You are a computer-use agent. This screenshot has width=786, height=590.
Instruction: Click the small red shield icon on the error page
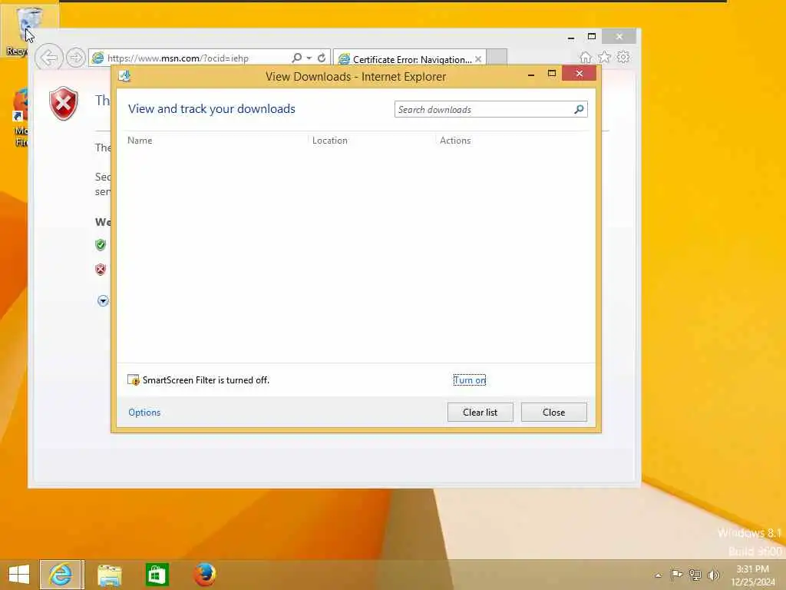point(101,270)
